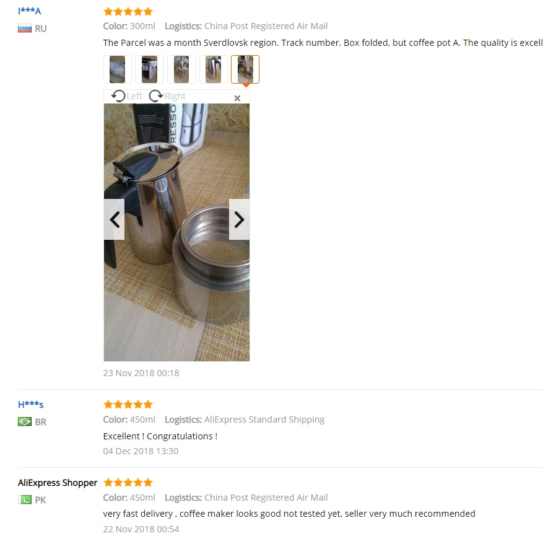The image size is (543, 536).
Task: Open reviewer I***A profile
Action: point(30,11)
